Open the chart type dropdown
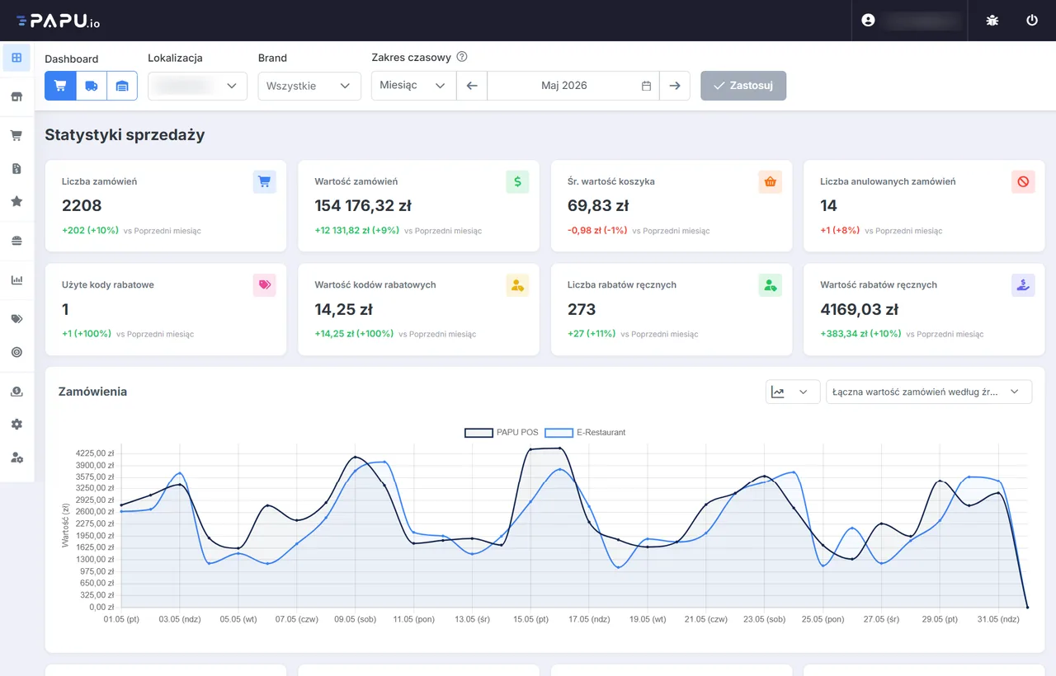 point(793,392)
